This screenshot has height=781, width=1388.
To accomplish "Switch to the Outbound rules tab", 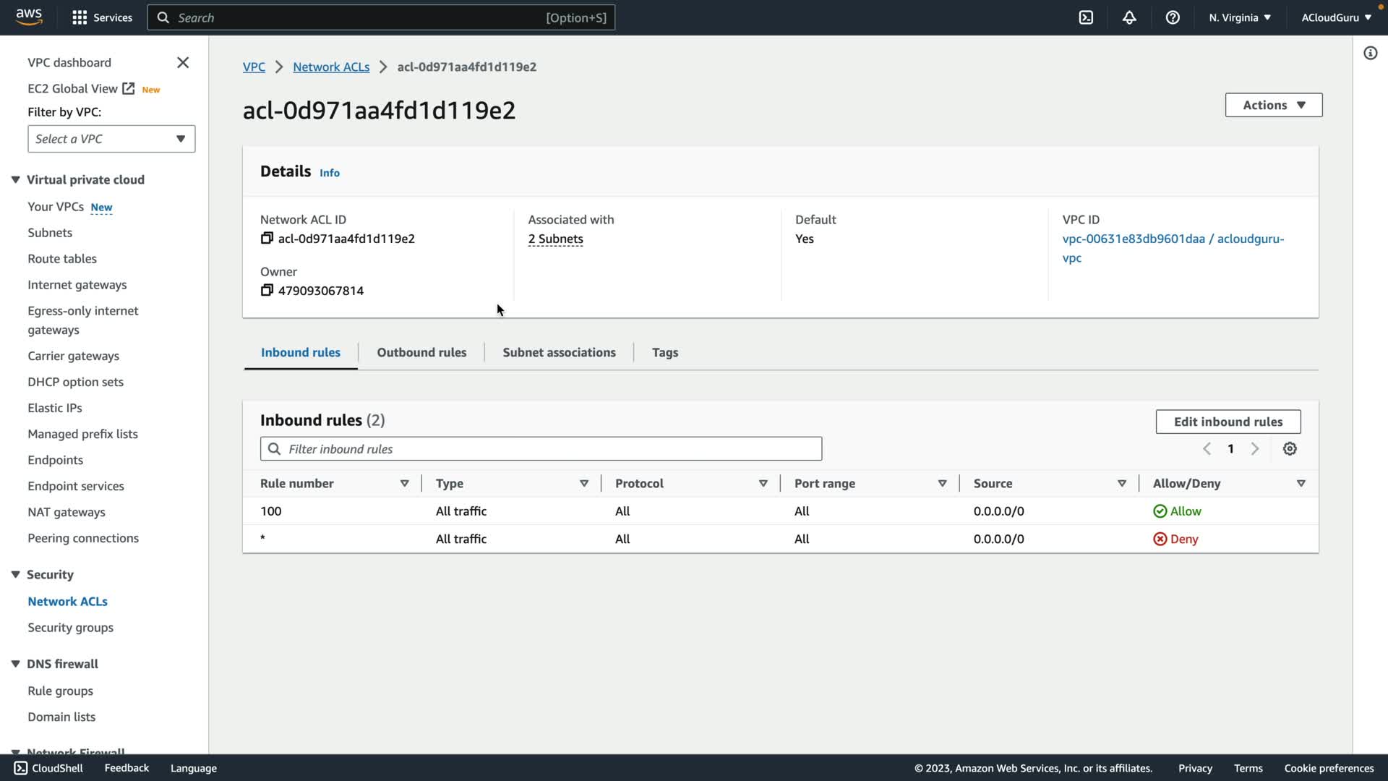I will point(421,353).
